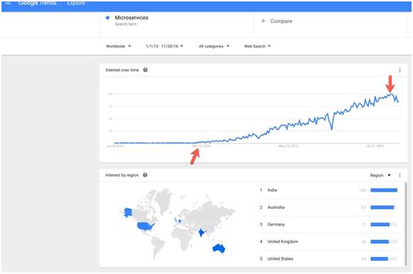Click the Microservices search term
The height and width of the screenshot is (274, 413).
point(131,18)
